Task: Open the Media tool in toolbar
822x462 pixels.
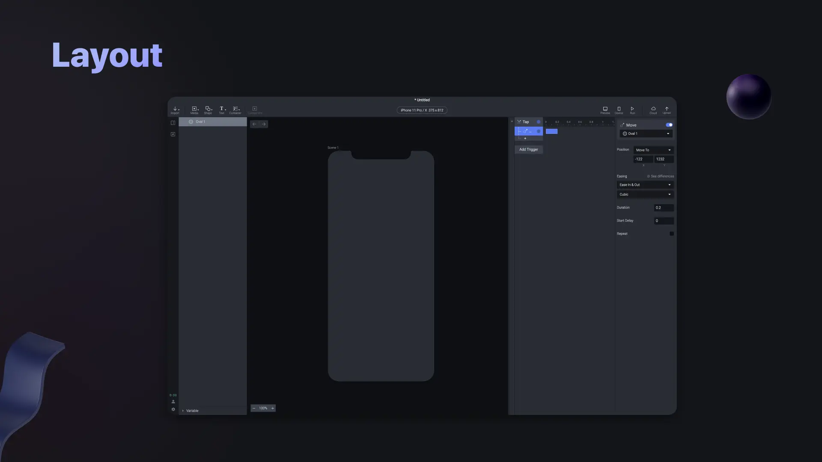Action: [194, 110]
